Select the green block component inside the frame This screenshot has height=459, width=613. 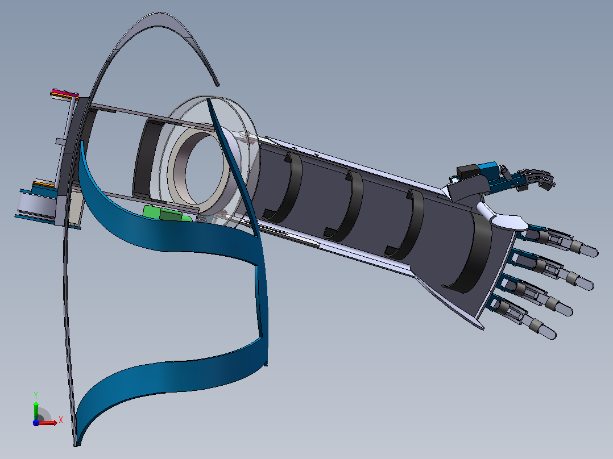point(167,214)
